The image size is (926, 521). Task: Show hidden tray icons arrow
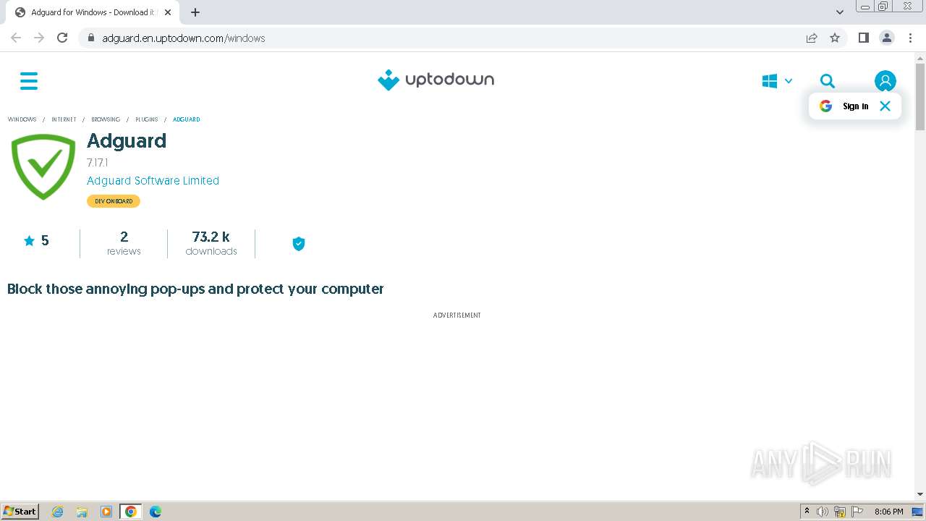(807, 512)
